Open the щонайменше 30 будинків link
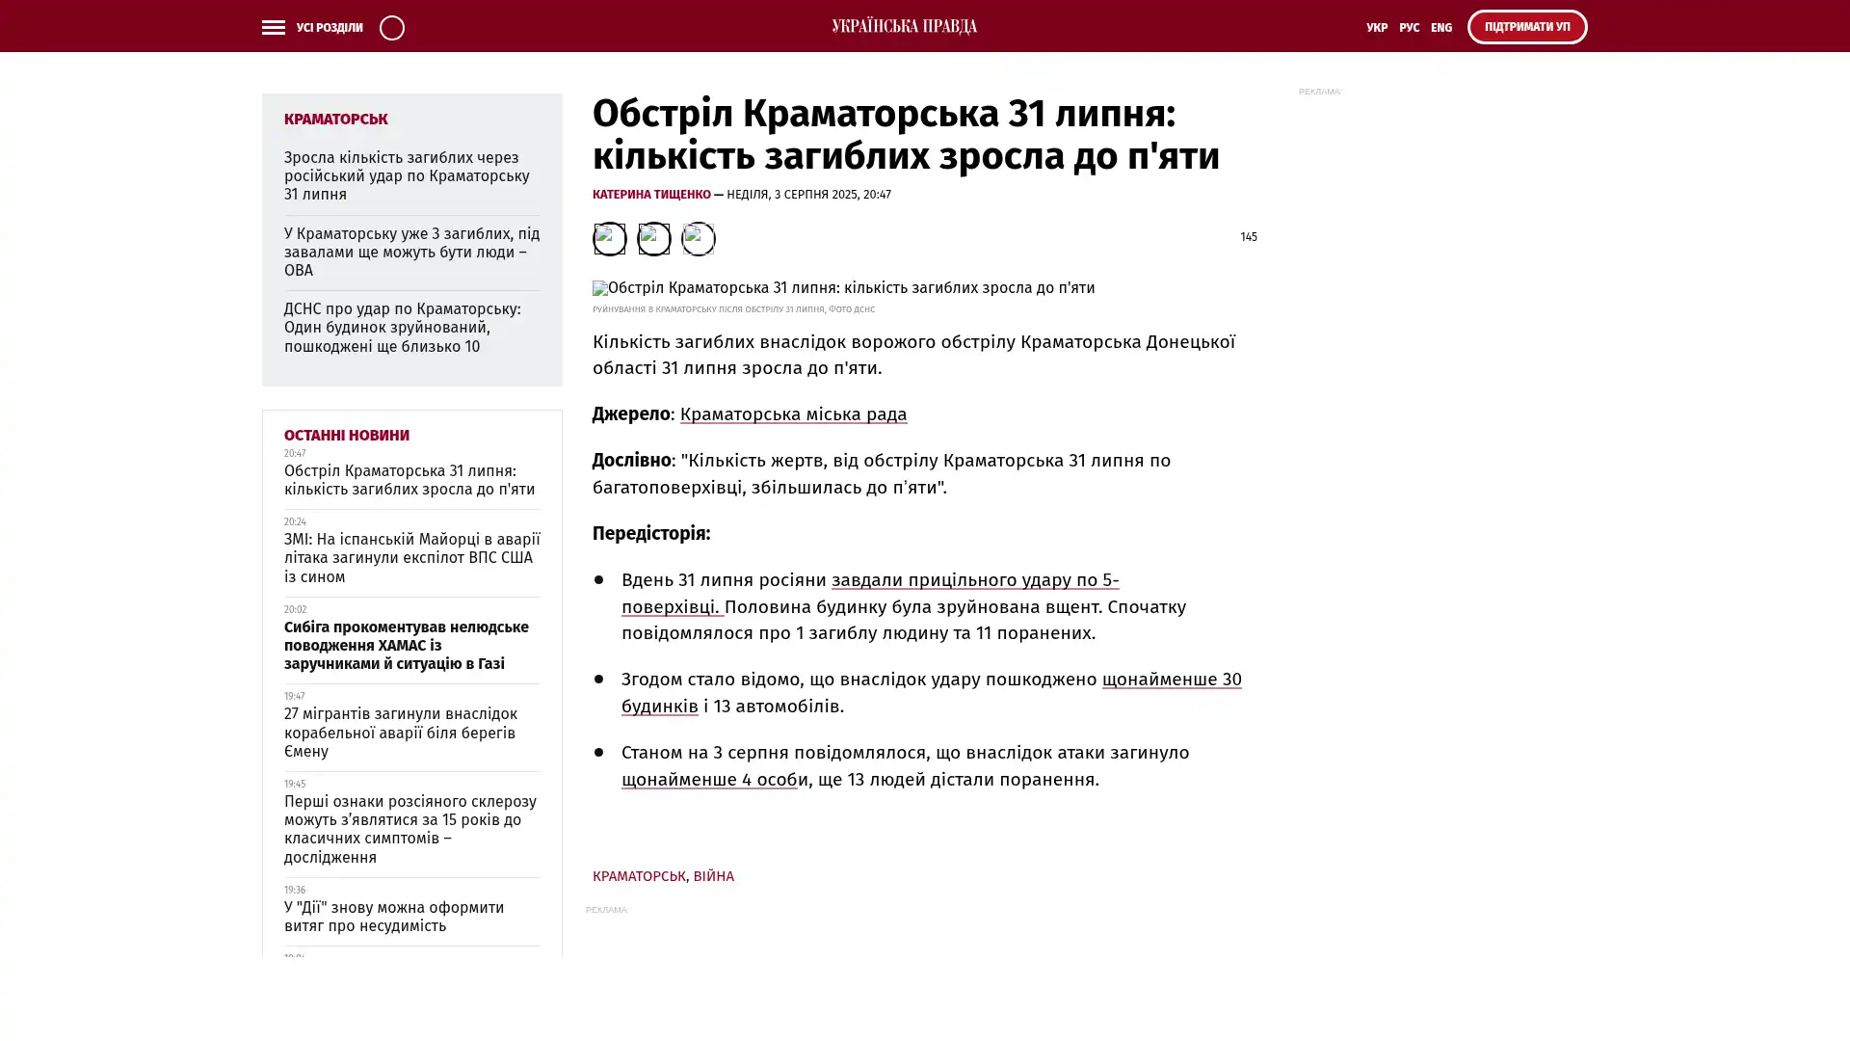The height and width of the screenshot is (1041, 1850). [x=1171, y=680]
